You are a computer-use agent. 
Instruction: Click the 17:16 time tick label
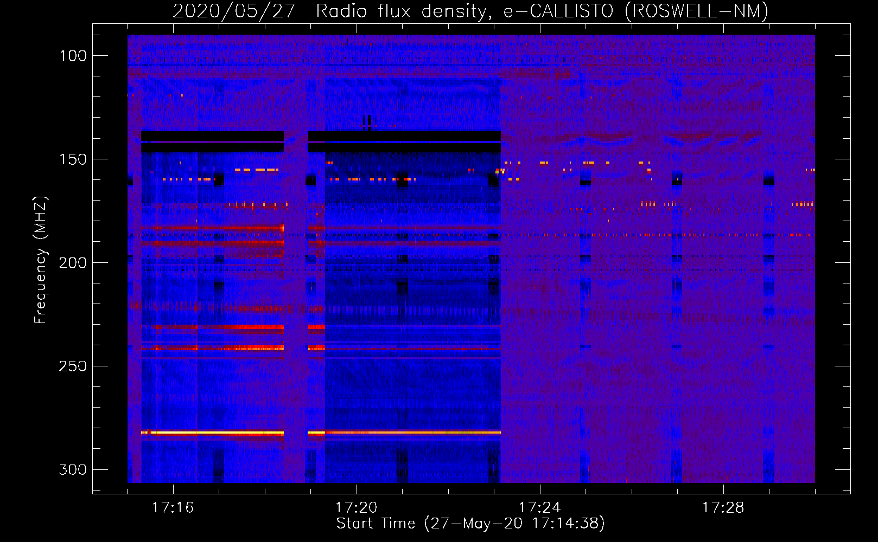point(173,508)
